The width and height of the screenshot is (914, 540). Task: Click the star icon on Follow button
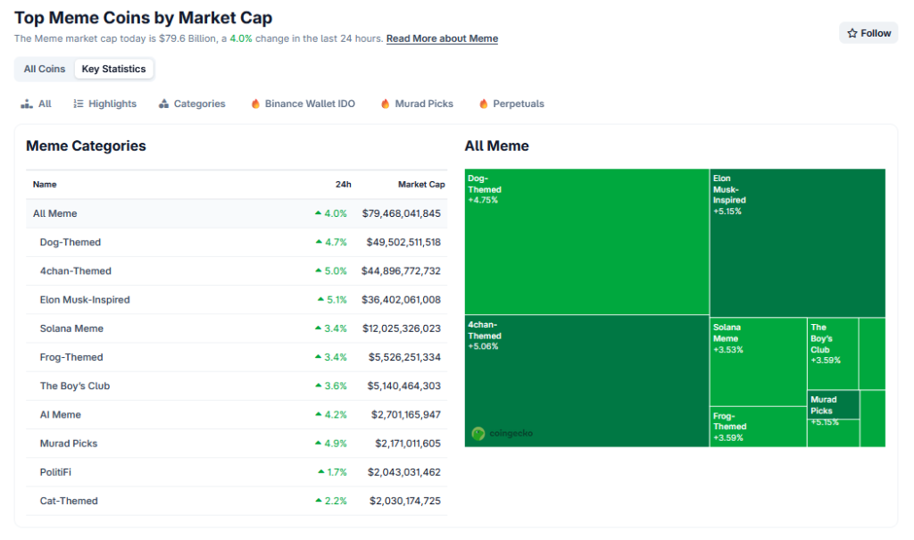852,33
